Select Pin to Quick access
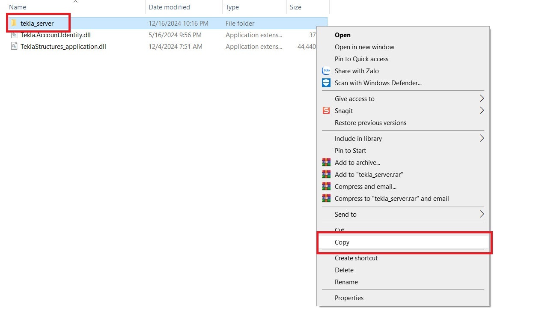 361,59
